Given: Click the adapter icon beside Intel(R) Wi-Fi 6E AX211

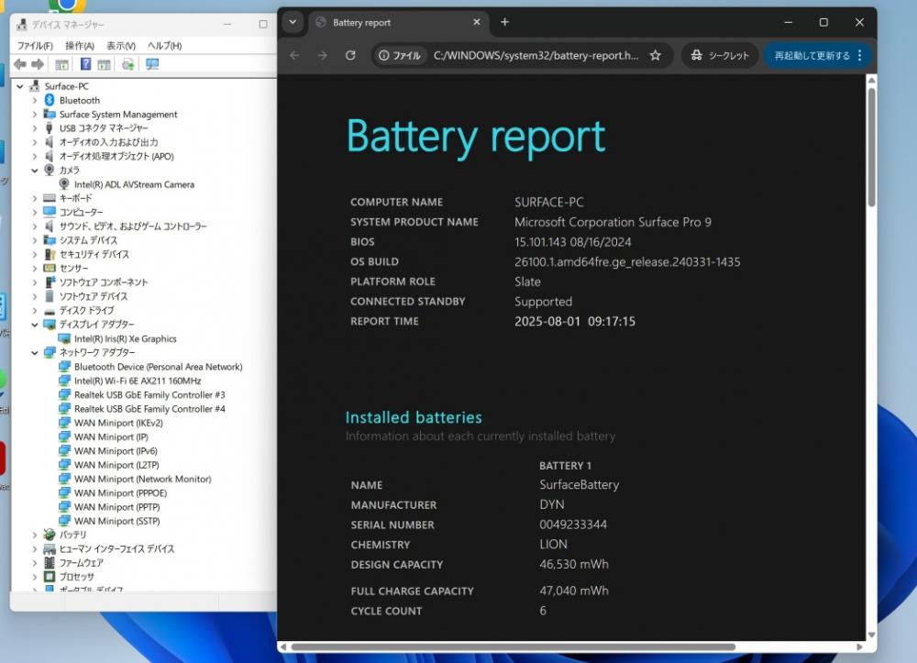Looking at the screenshot, I should click(x=64, y=381).
